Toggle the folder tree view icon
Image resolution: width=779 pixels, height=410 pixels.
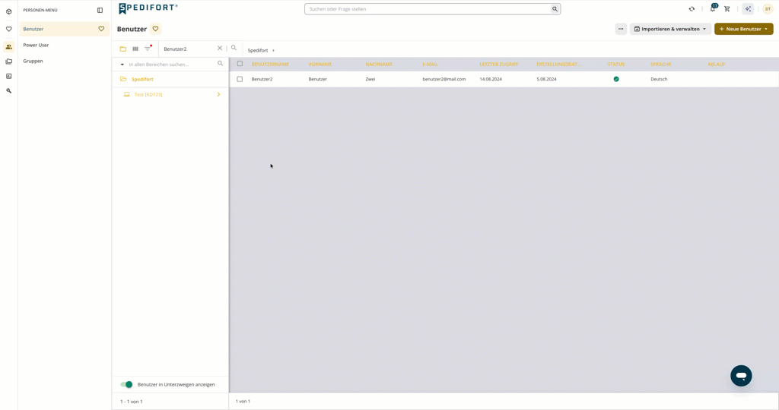click(122, 49)
